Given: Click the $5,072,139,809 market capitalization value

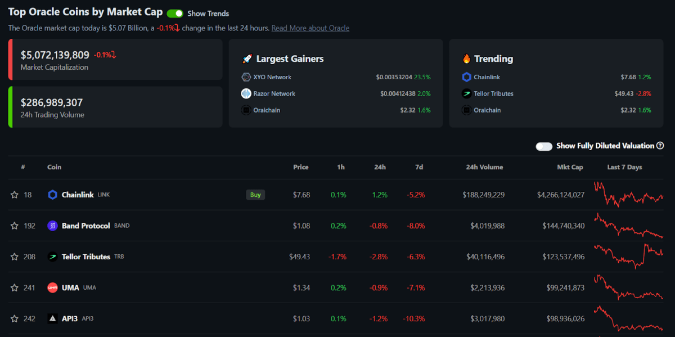Looking at the screenshot, I should [55, 55].
